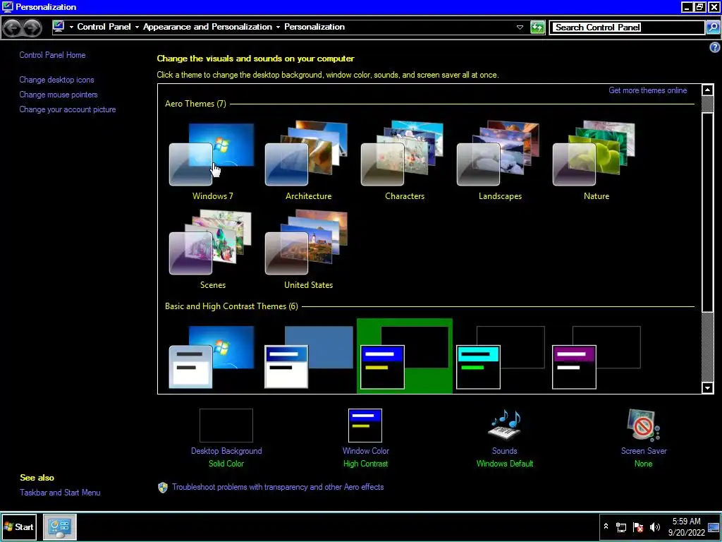Viewport: 722px width, 542px height.
Task: Choose the cyan-titled high contrast theme
Action: [501, 356]
